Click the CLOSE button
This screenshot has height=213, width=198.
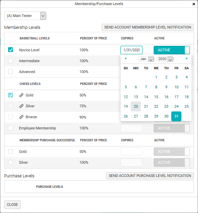tap(12, 205)
